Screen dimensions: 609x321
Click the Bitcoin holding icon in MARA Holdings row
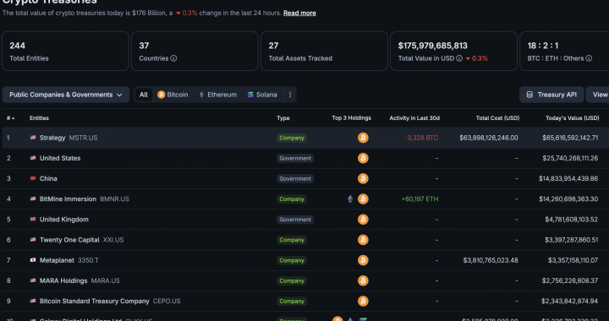[363, 280]
